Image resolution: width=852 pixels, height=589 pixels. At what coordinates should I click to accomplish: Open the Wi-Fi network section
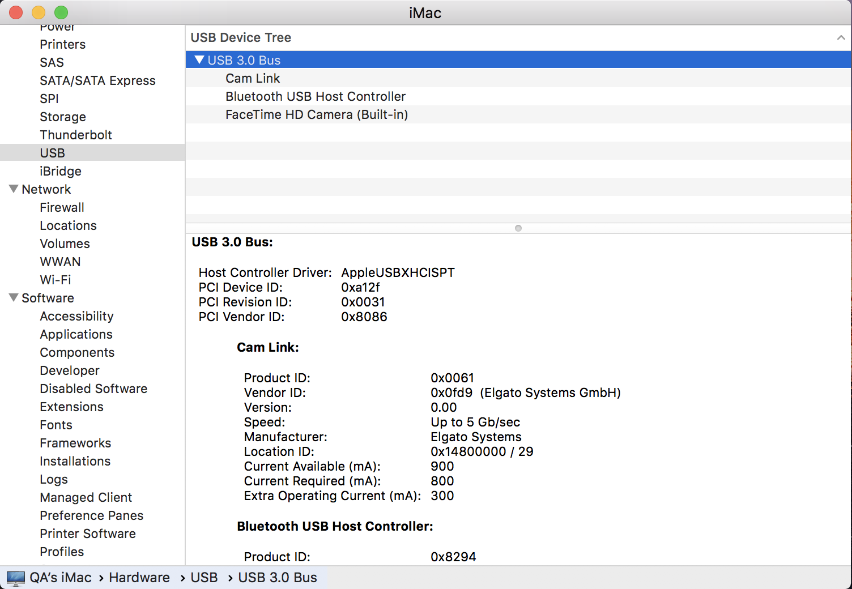point(56,280)
